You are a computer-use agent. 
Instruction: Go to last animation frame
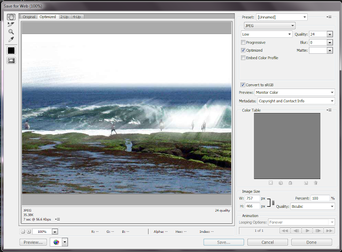point(329,231)
